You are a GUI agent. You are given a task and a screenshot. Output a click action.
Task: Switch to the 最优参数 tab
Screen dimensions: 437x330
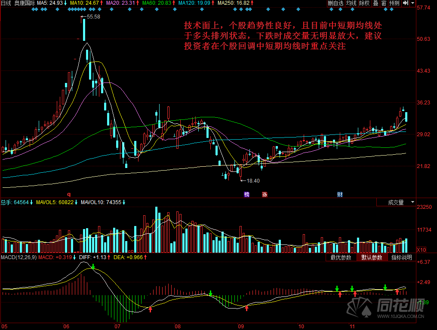[341, 257]
